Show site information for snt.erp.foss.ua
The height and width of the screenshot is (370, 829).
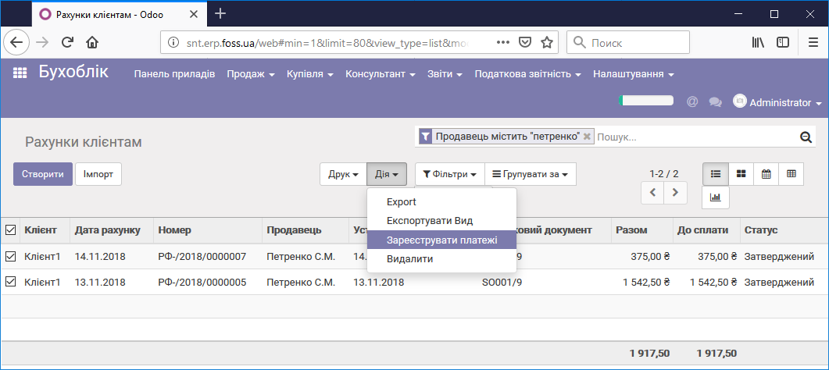(x=173, y=42)
